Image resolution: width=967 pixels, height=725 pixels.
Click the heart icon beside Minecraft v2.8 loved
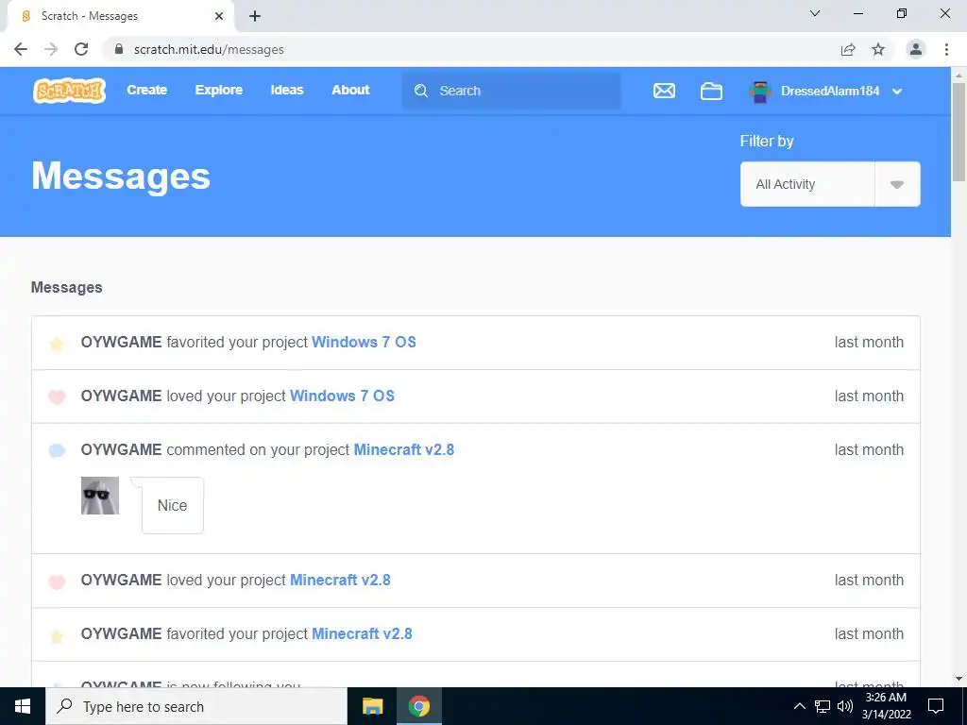coord(57,582)
